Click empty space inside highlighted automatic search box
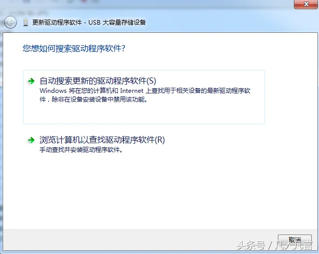 tap(205, 114)
